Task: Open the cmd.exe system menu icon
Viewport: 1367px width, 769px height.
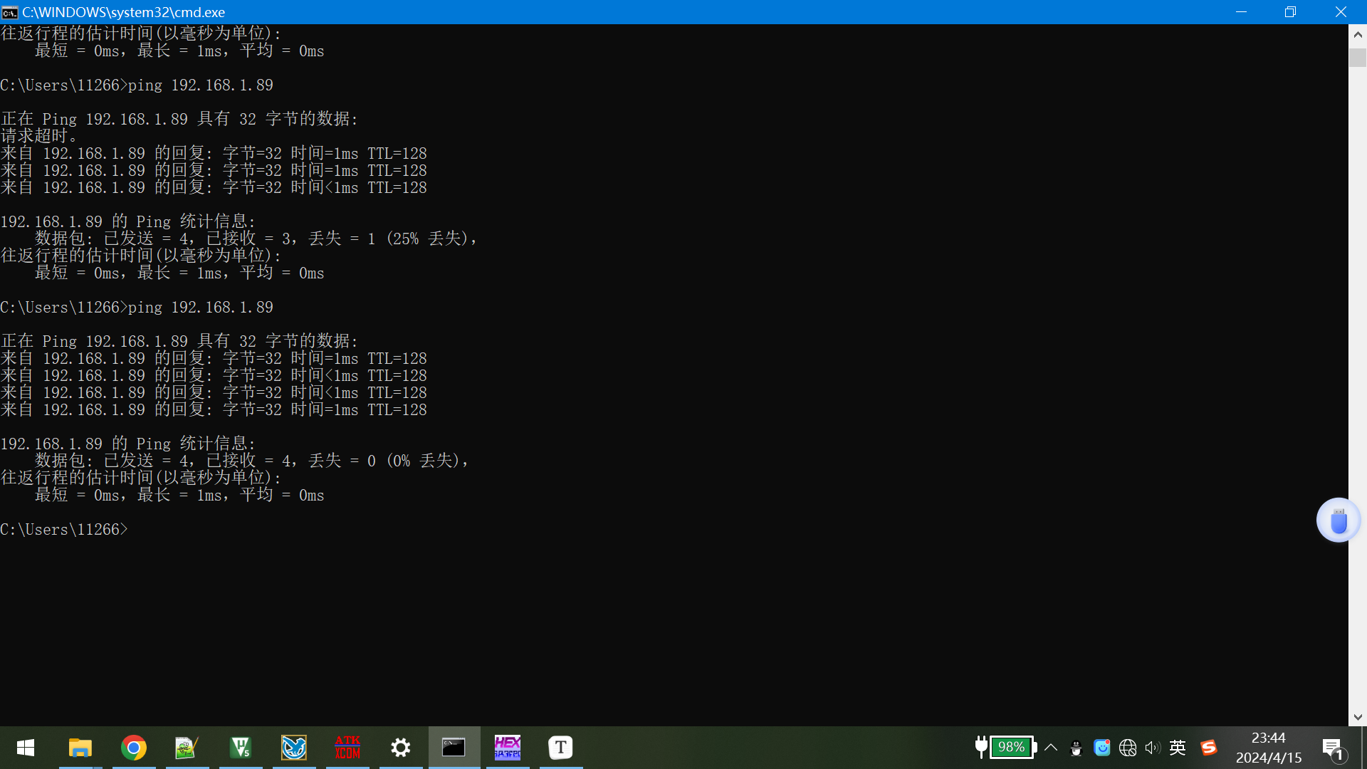Action: coord(9,12)
